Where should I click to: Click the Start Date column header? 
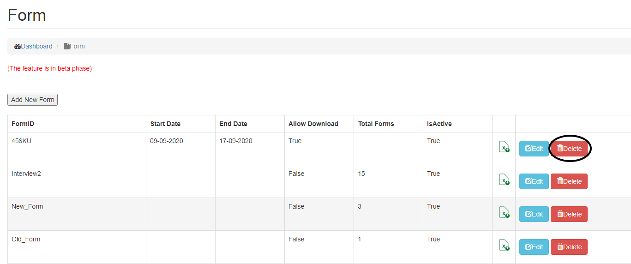pyautogui.click(x=165, y=124)
